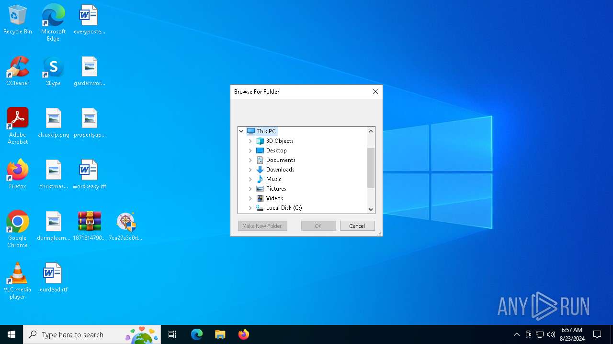
Task: Click the folder tree scroll down arrow
Action: 371,209
